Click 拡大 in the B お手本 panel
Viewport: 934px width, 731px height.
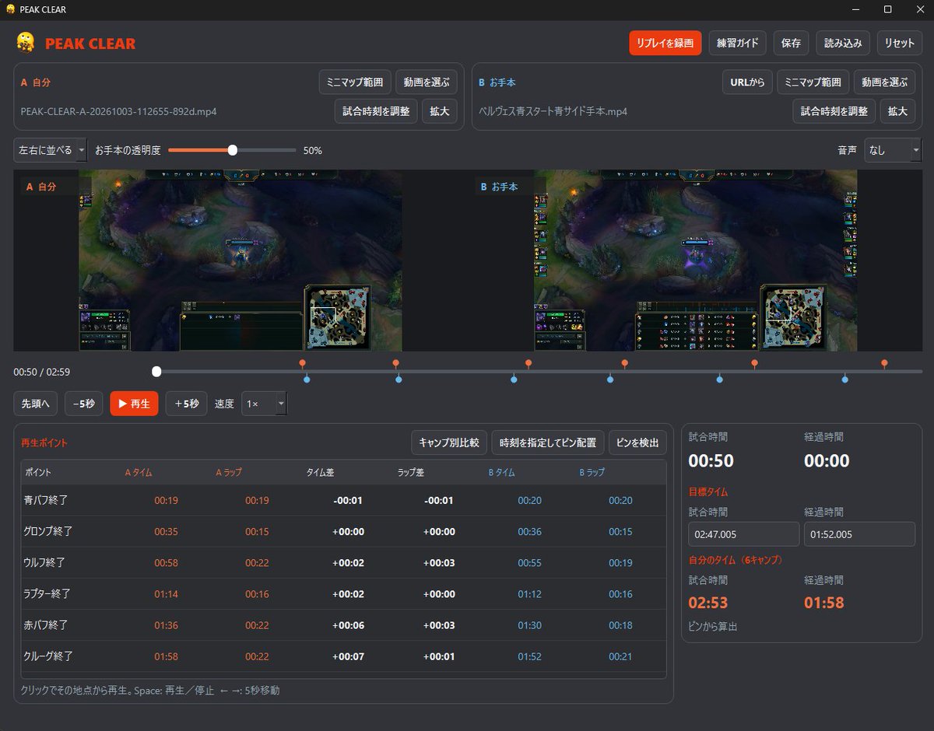pyautogui.click(x=897, y=111)
